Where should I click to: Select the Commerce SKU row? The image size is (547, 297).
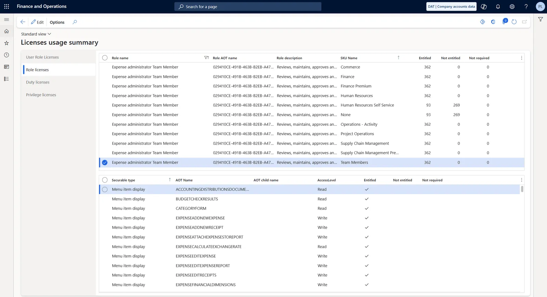tap(311, 67)
